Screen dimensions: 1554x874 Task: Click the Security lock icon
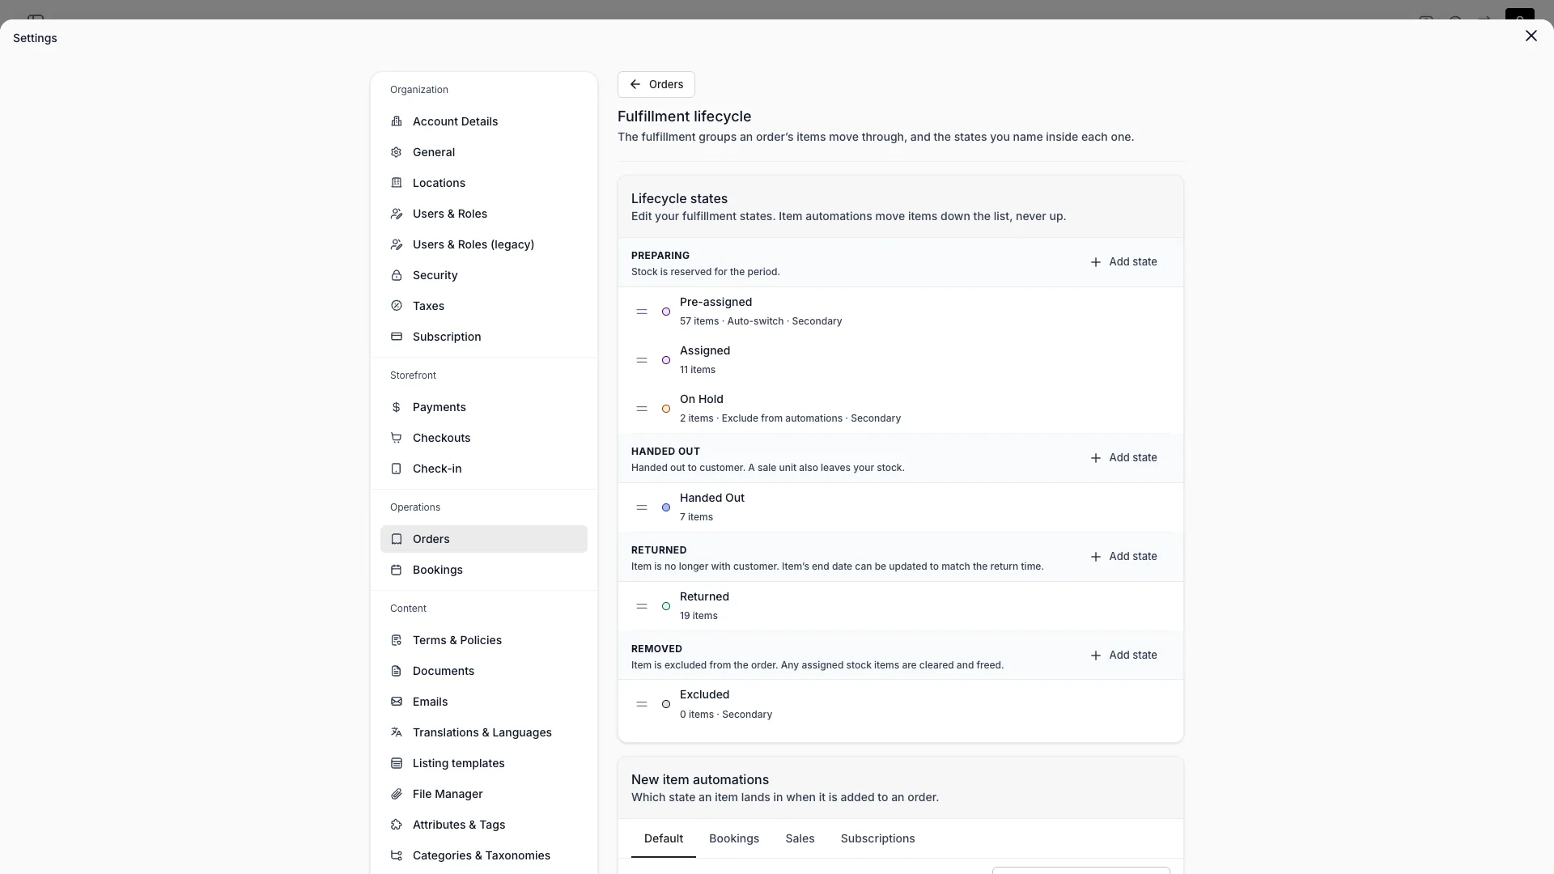click(397, 275)
